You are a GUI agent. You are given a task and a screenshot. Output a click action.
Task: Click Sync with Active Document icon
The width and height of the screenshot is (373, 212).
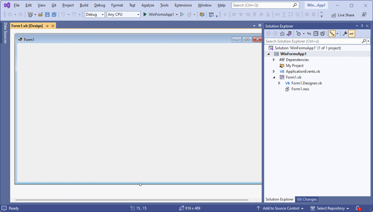[x=309, y=34]
